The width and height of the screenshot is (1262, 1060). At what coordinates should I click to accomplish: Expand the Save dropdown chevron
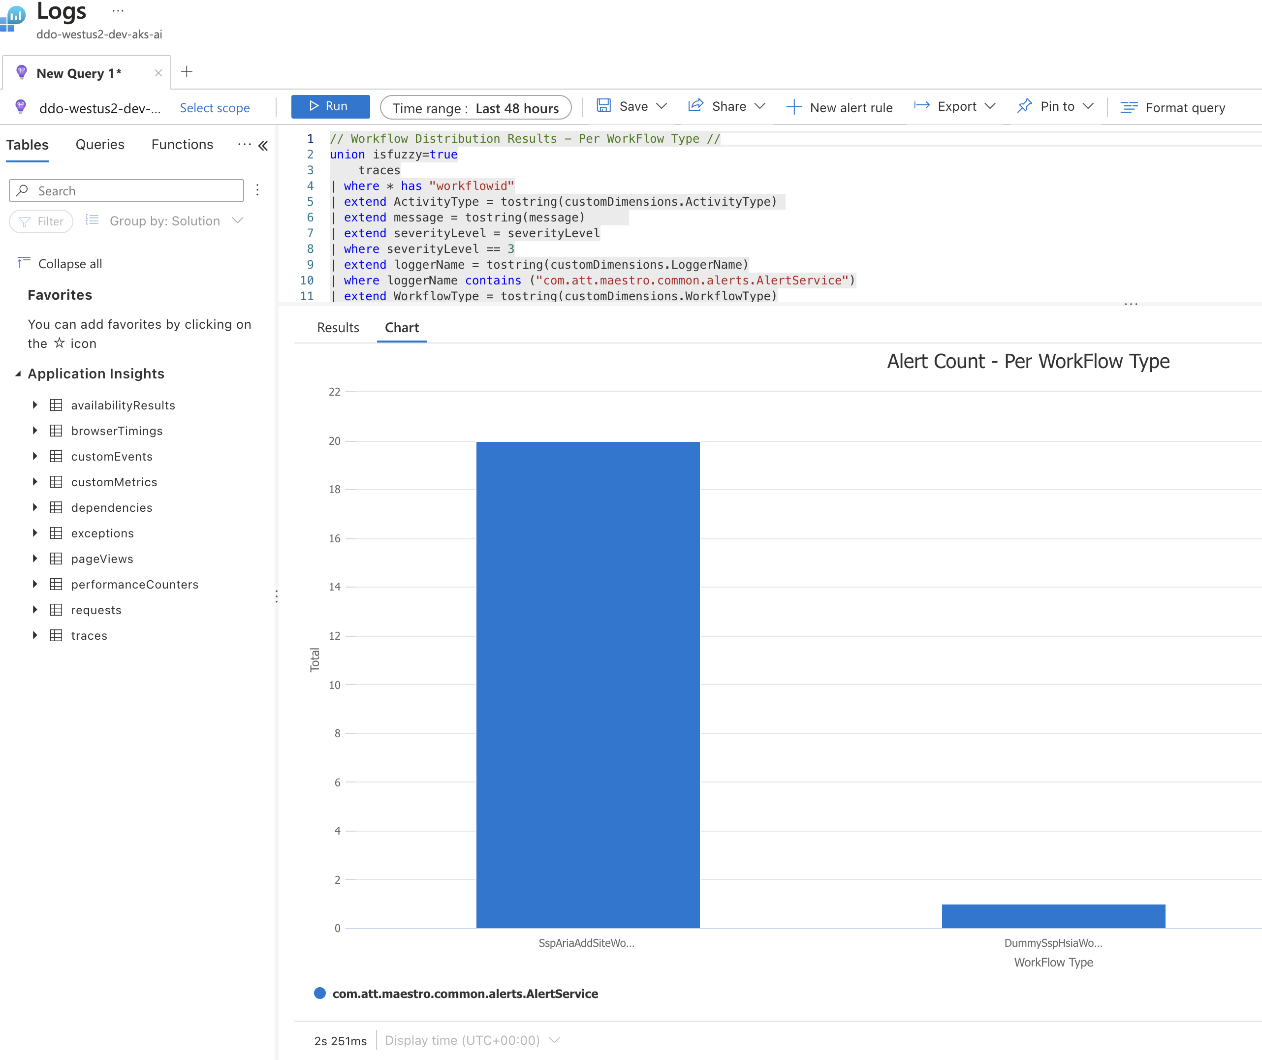[x=662, y=106]
